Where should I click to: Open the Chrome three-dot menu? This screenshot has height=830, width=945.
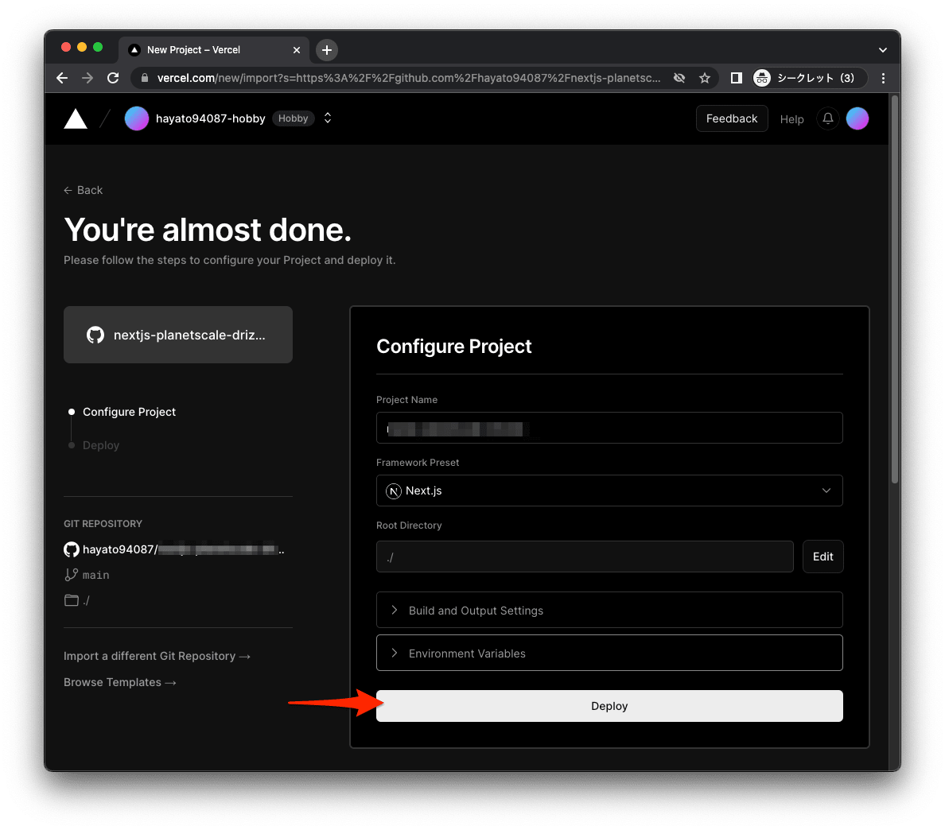[x=884, y=78]
